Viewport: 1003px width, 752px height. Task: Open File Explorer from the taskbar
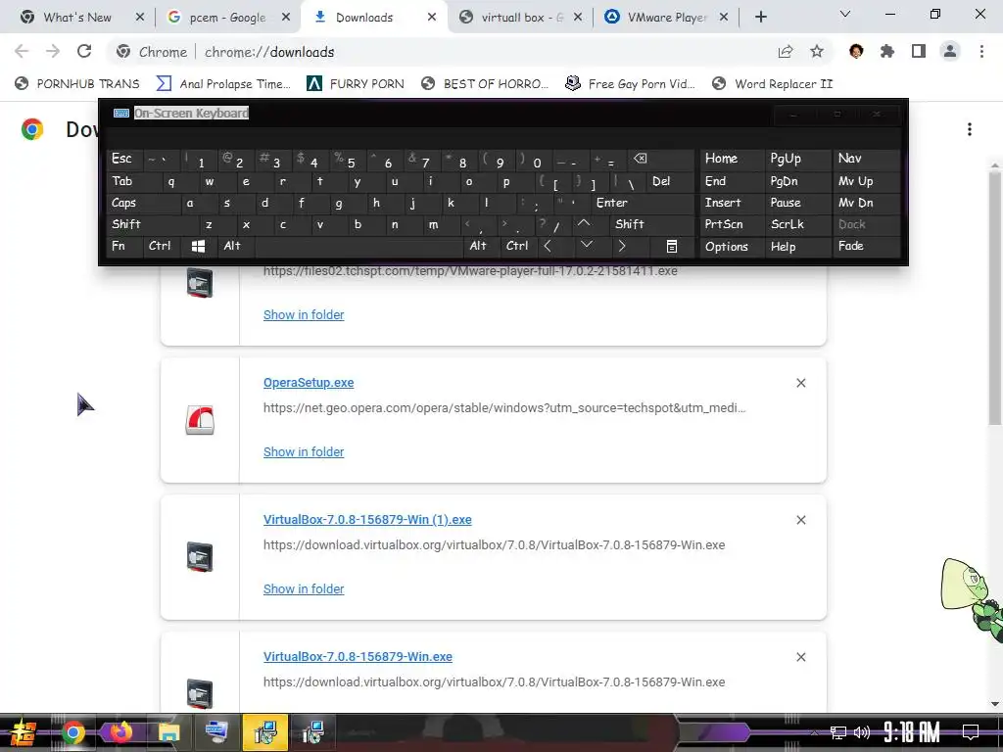click(x=168, y=730)
